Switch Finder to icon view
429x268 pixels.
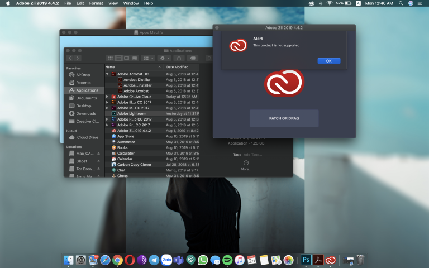click(110, 58)
